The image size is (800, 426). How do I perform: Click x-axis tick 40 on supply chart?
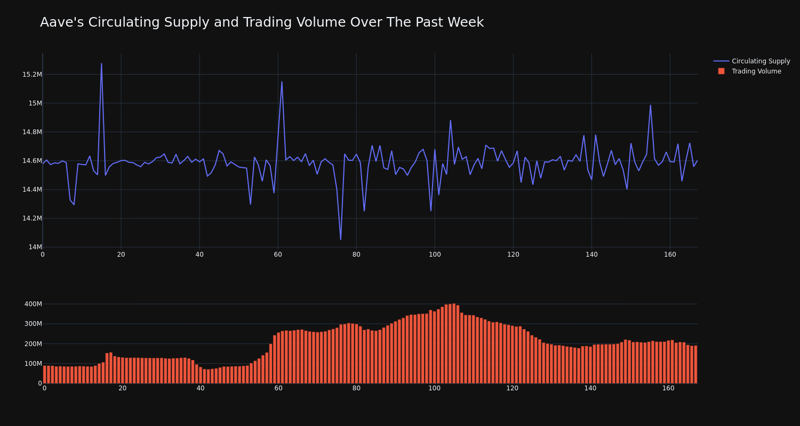point(199,255)
